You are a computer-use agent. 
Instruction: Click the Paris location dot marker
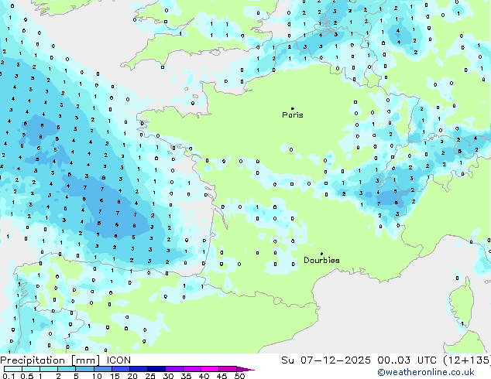[x=293, y=108]
